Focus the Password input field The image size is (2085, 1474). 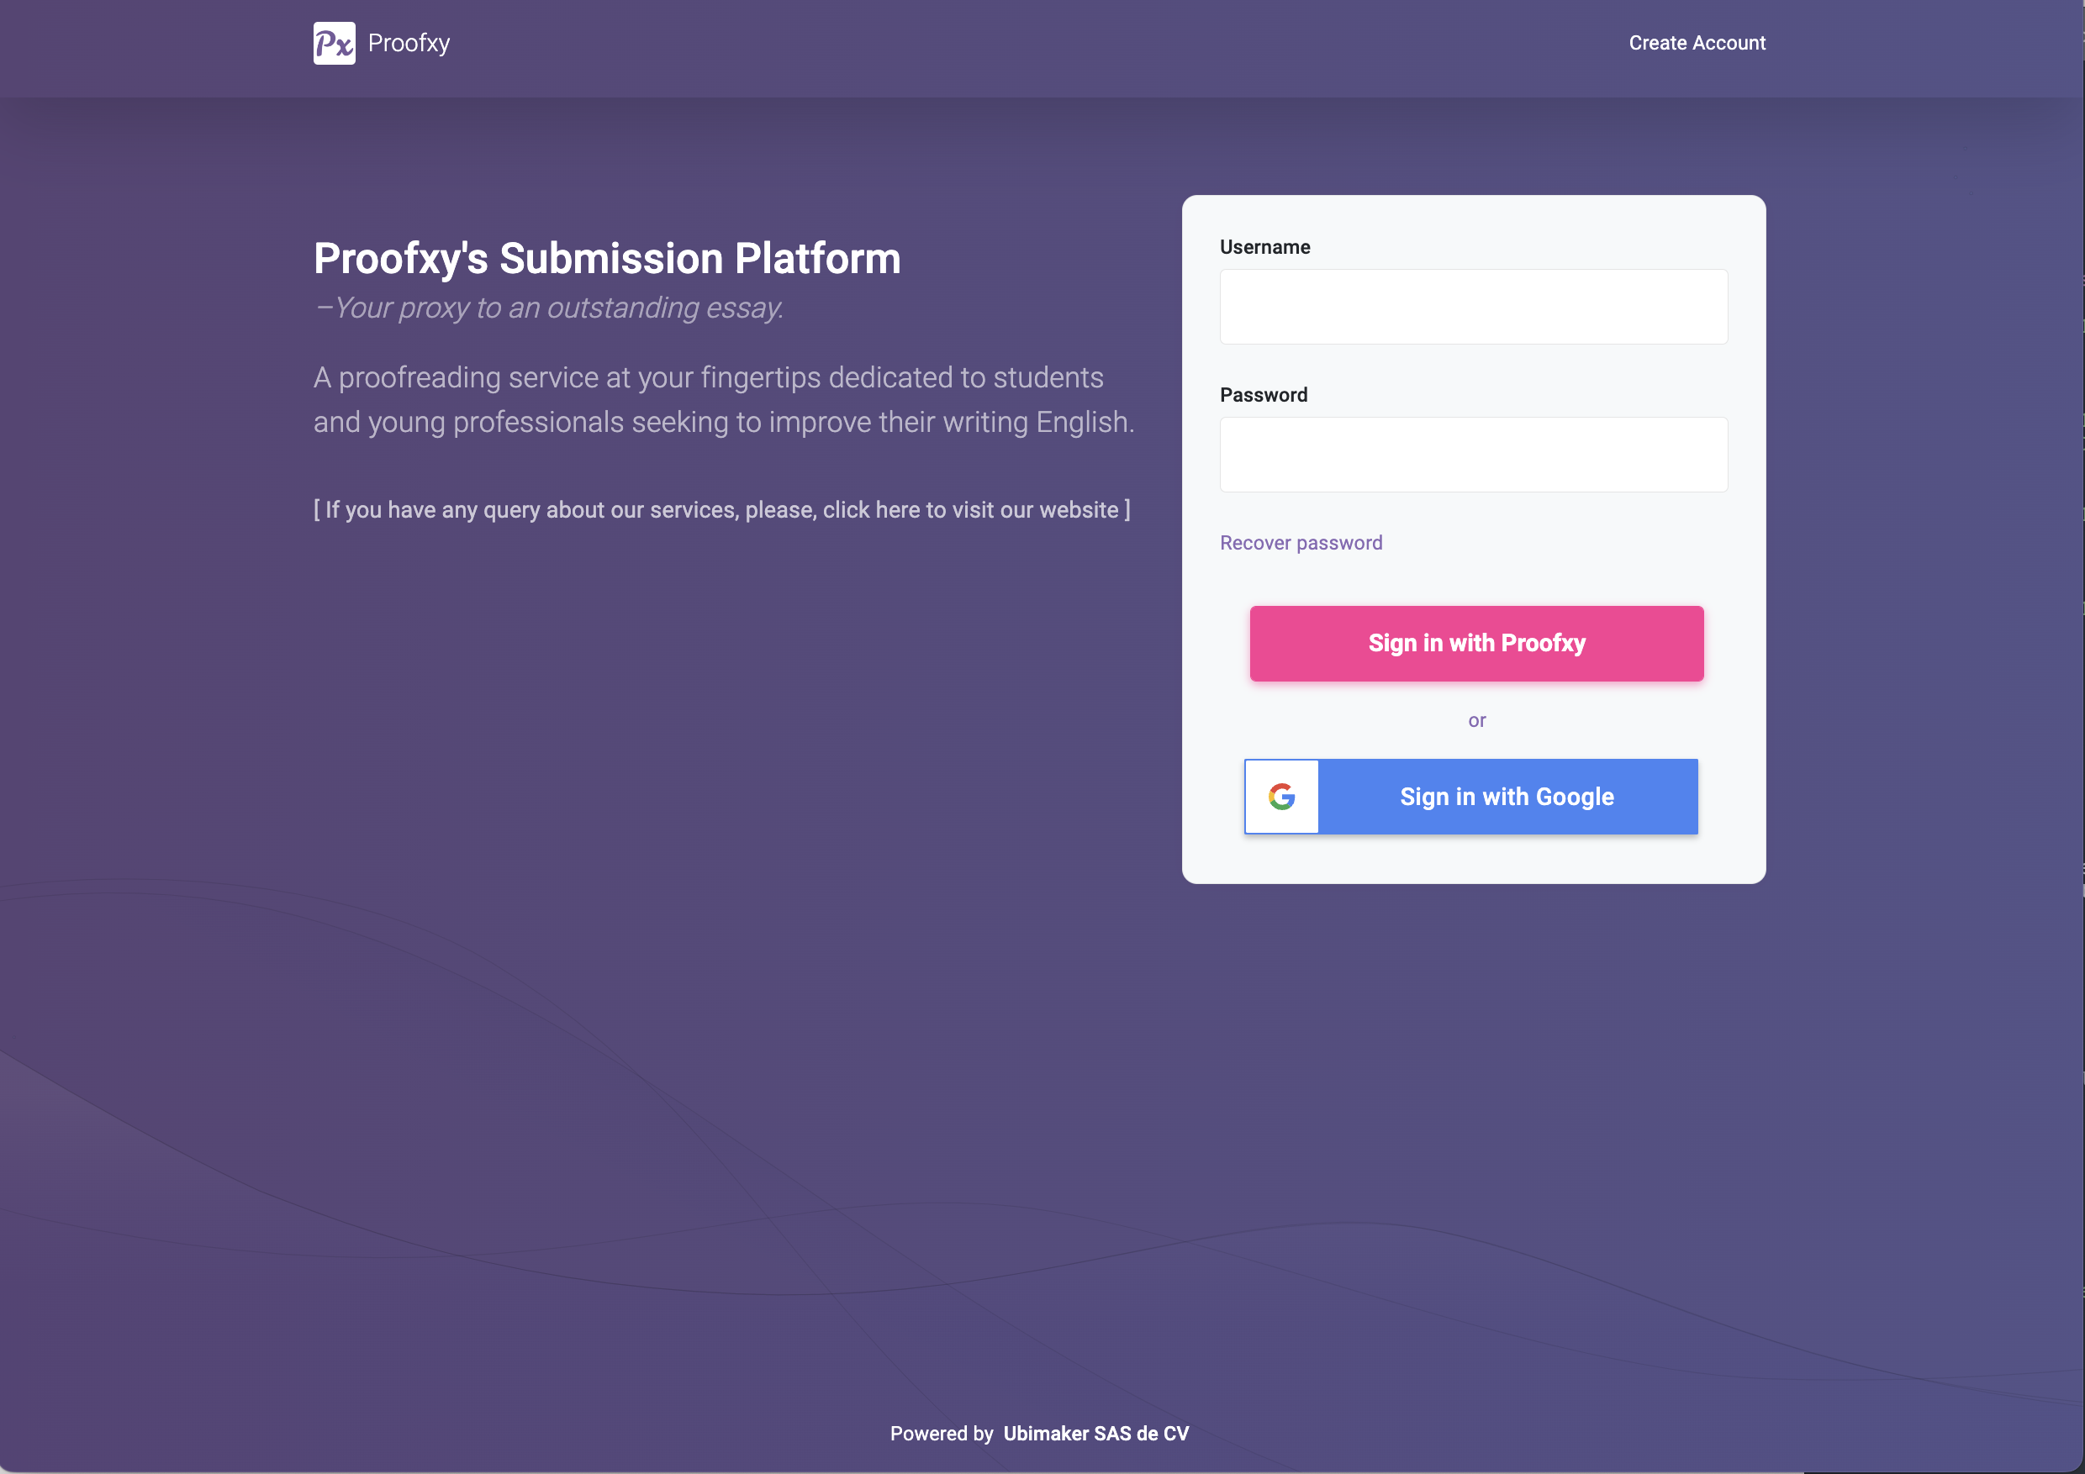[1473, 454]
